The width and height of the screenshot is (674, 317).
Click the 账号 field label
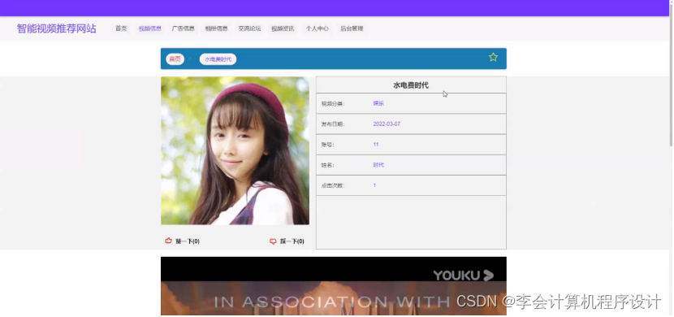[x=327, y=145]
